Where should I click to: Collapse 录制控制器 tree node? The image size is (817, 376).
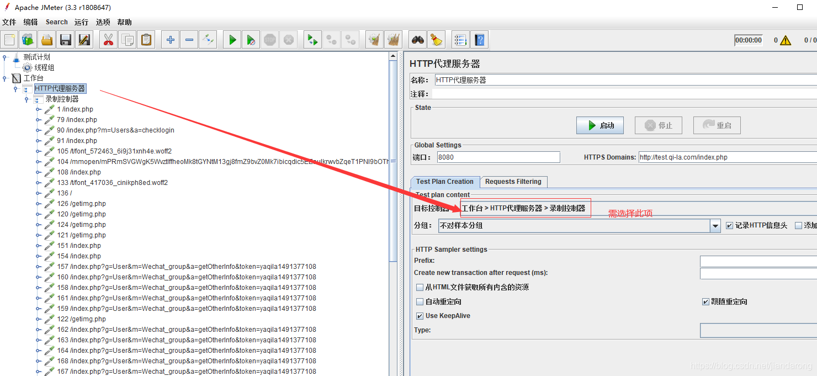[x=27, y=99]
